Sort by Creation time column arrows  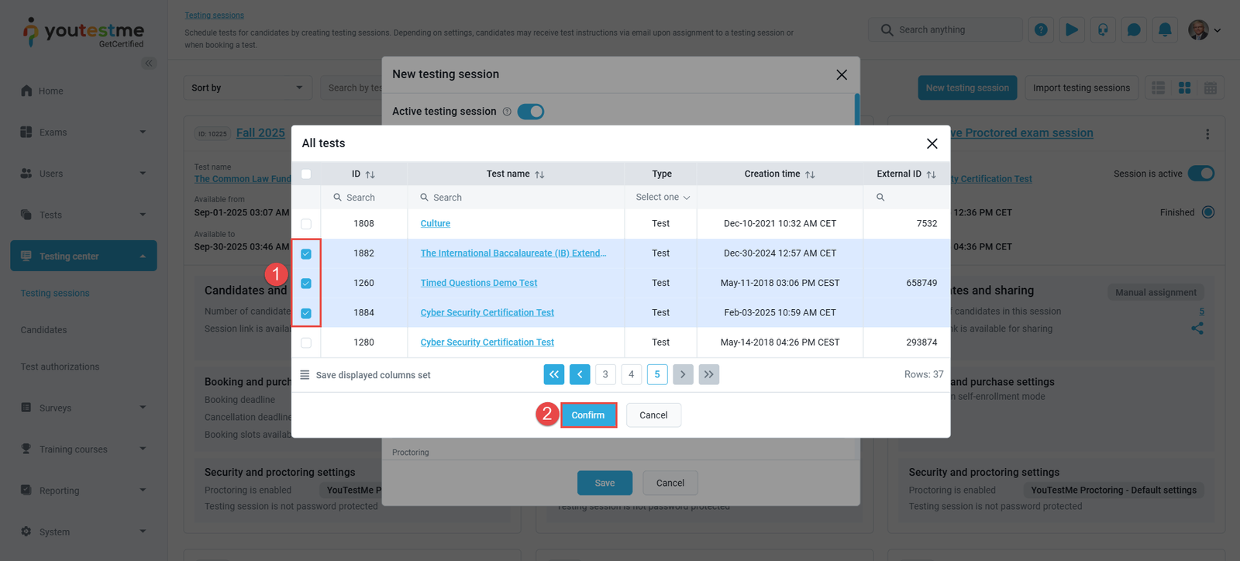pyautogui.click(x=810, y=174)
